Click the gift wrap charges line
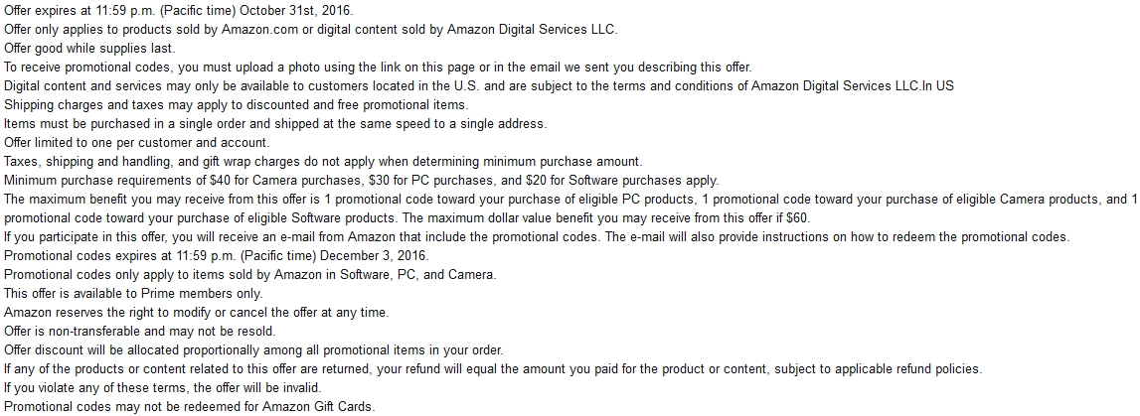1140x416 pixels. pyautogui.click(x=323, y=162)
